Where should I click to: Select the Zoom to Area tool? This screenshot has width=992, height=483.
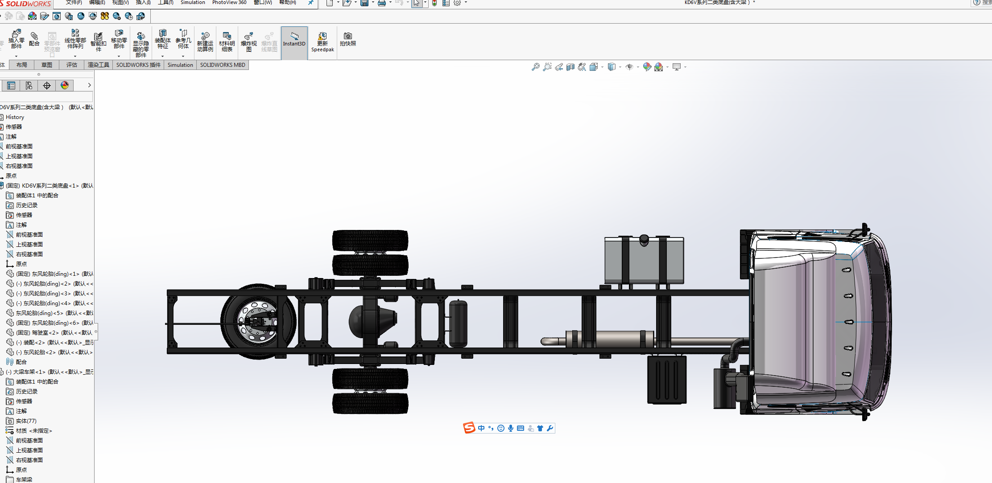pyautogui.click(x=547, y=67)
